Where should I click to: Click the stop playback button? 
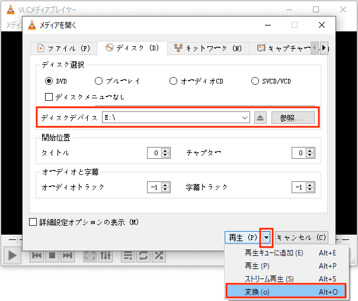[52, 255]
